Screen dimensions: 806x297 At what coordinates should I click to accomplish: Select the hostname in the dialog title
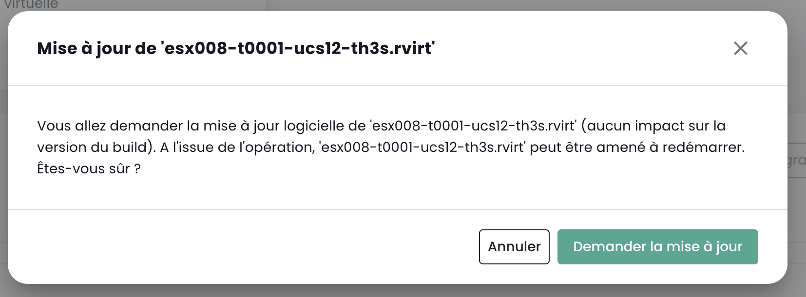pyautogui.click(x=298, y=48)
